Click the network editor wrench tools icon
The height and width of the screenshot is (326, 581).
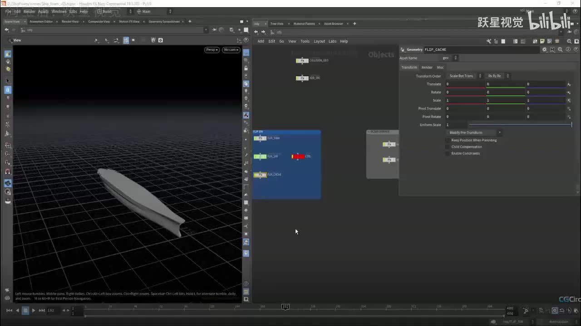[489, 41]
